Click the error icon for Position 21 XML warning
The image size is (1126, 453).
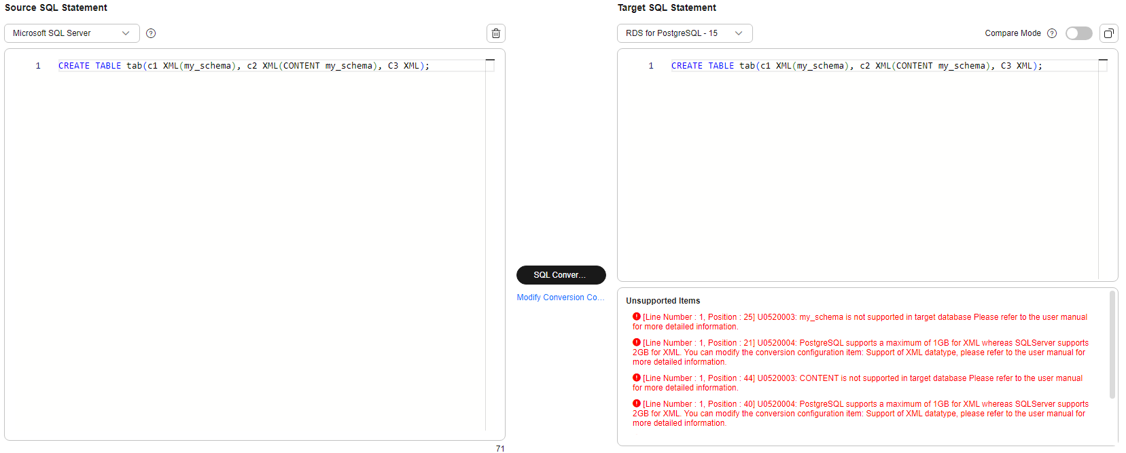click(x=637, y=342)
